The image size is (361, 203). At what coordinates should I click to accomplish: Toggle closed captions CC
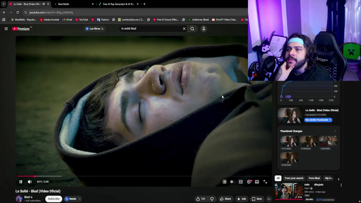[x=241, y=182]
